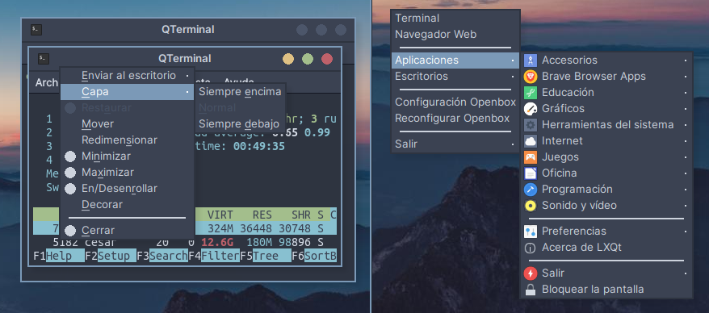Choose Decorar from window menu

[128, 205]
